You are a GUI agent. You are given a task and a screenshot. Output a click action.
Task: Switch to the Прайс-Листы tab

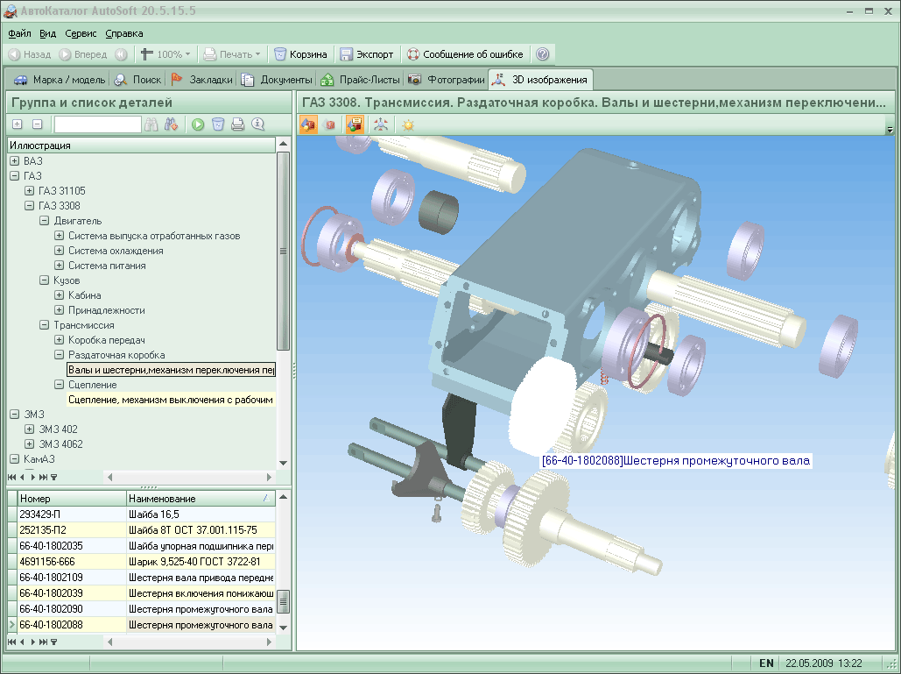[359, 80]
